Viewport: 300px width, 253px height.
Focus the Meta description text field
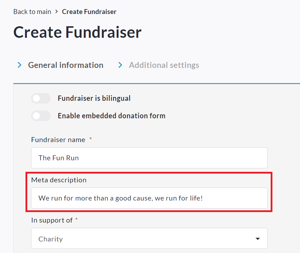[149, 198]
